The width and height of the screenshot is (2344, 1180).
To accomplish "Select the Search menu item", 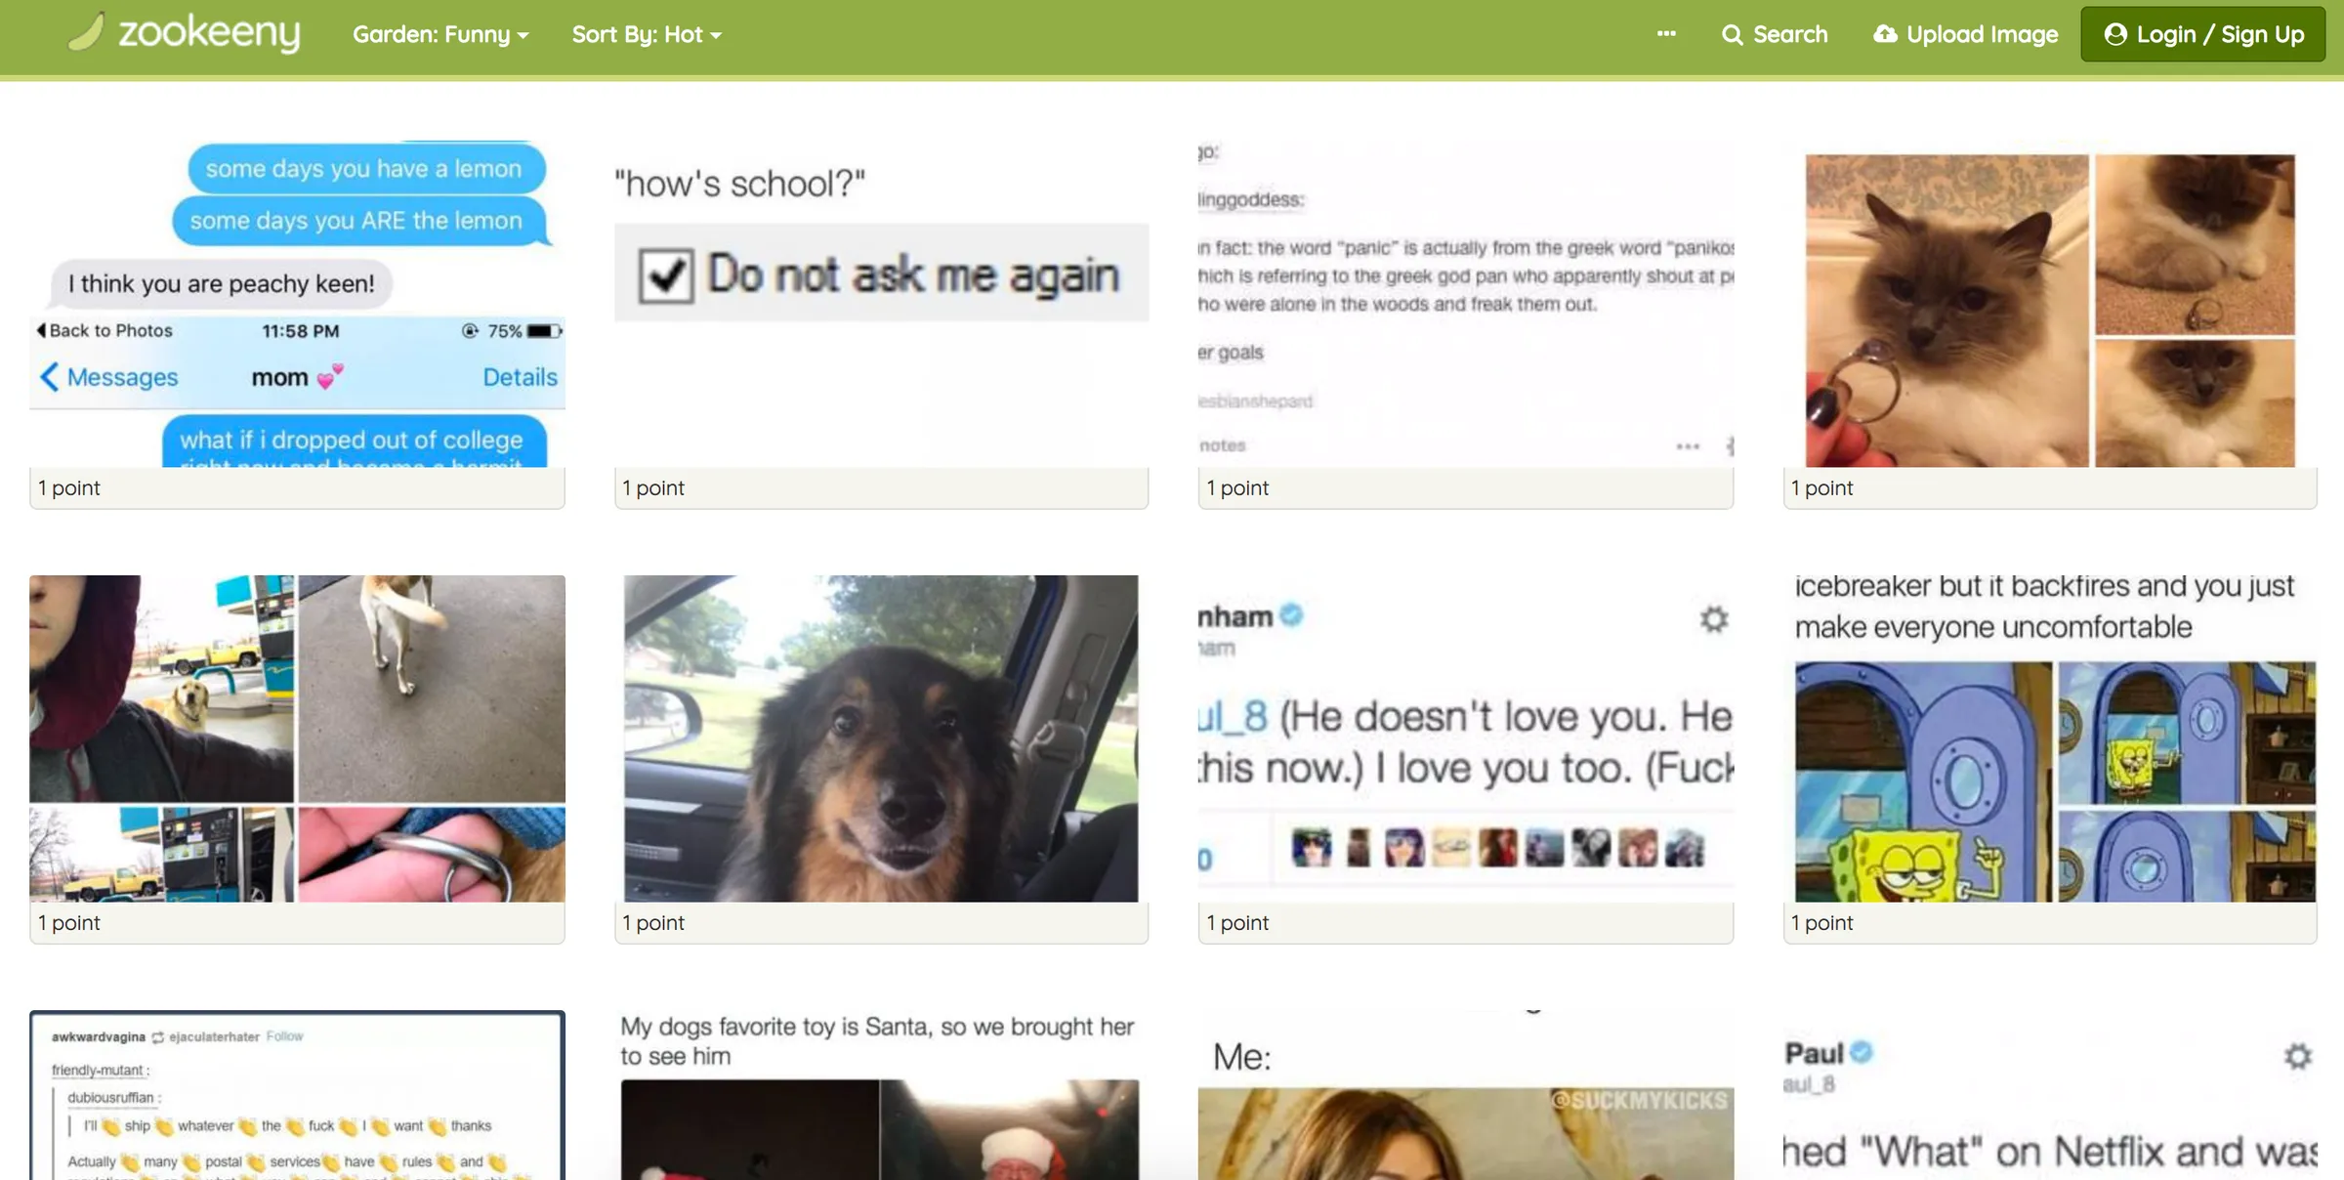I will click(x=1791, y=34).
